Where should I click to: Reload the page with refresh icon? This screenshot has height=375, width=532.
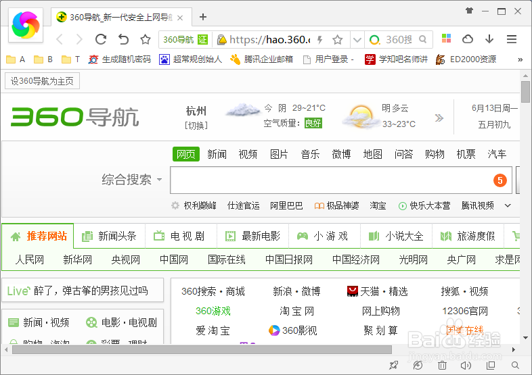(x=101, y=40)
